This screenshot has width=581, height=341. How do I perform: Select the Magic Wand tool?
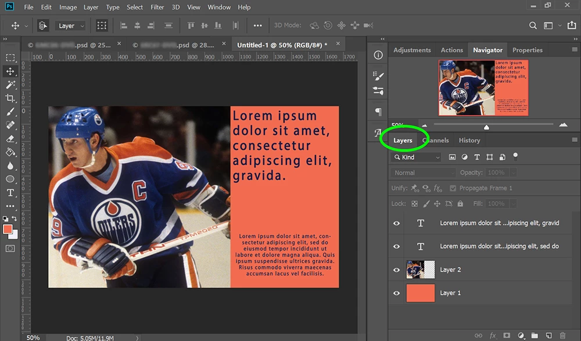[10, 85]
